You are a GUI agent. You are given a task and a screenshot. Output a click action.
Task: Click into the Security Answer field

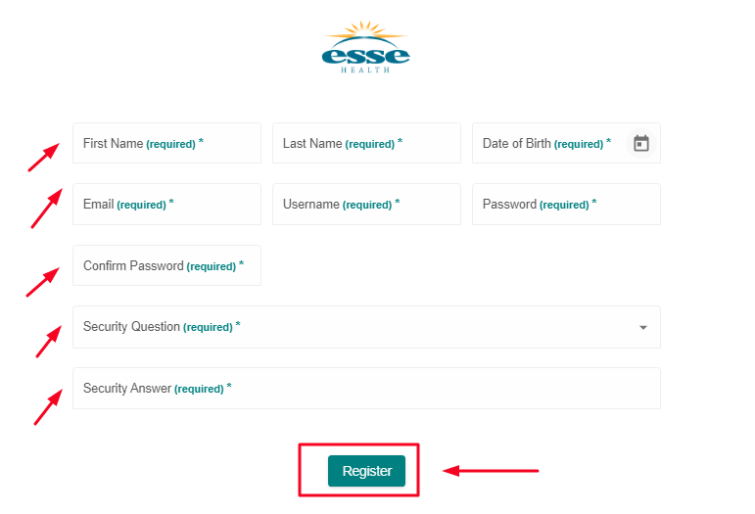click(x=366, y=389)
